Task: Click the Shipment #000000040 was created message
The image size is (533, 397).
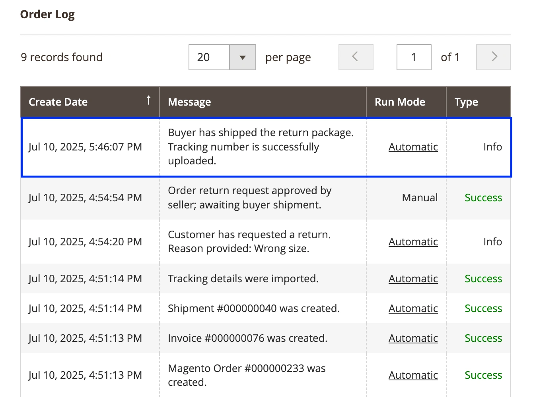Action: 253,308
